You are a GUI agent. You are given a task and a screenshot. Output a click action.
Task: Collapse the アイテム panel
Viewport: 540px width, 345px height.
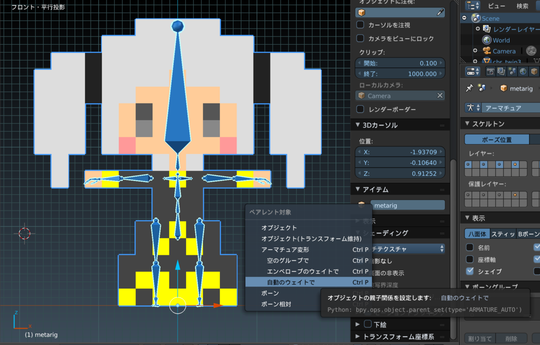[x=358, y=189]
